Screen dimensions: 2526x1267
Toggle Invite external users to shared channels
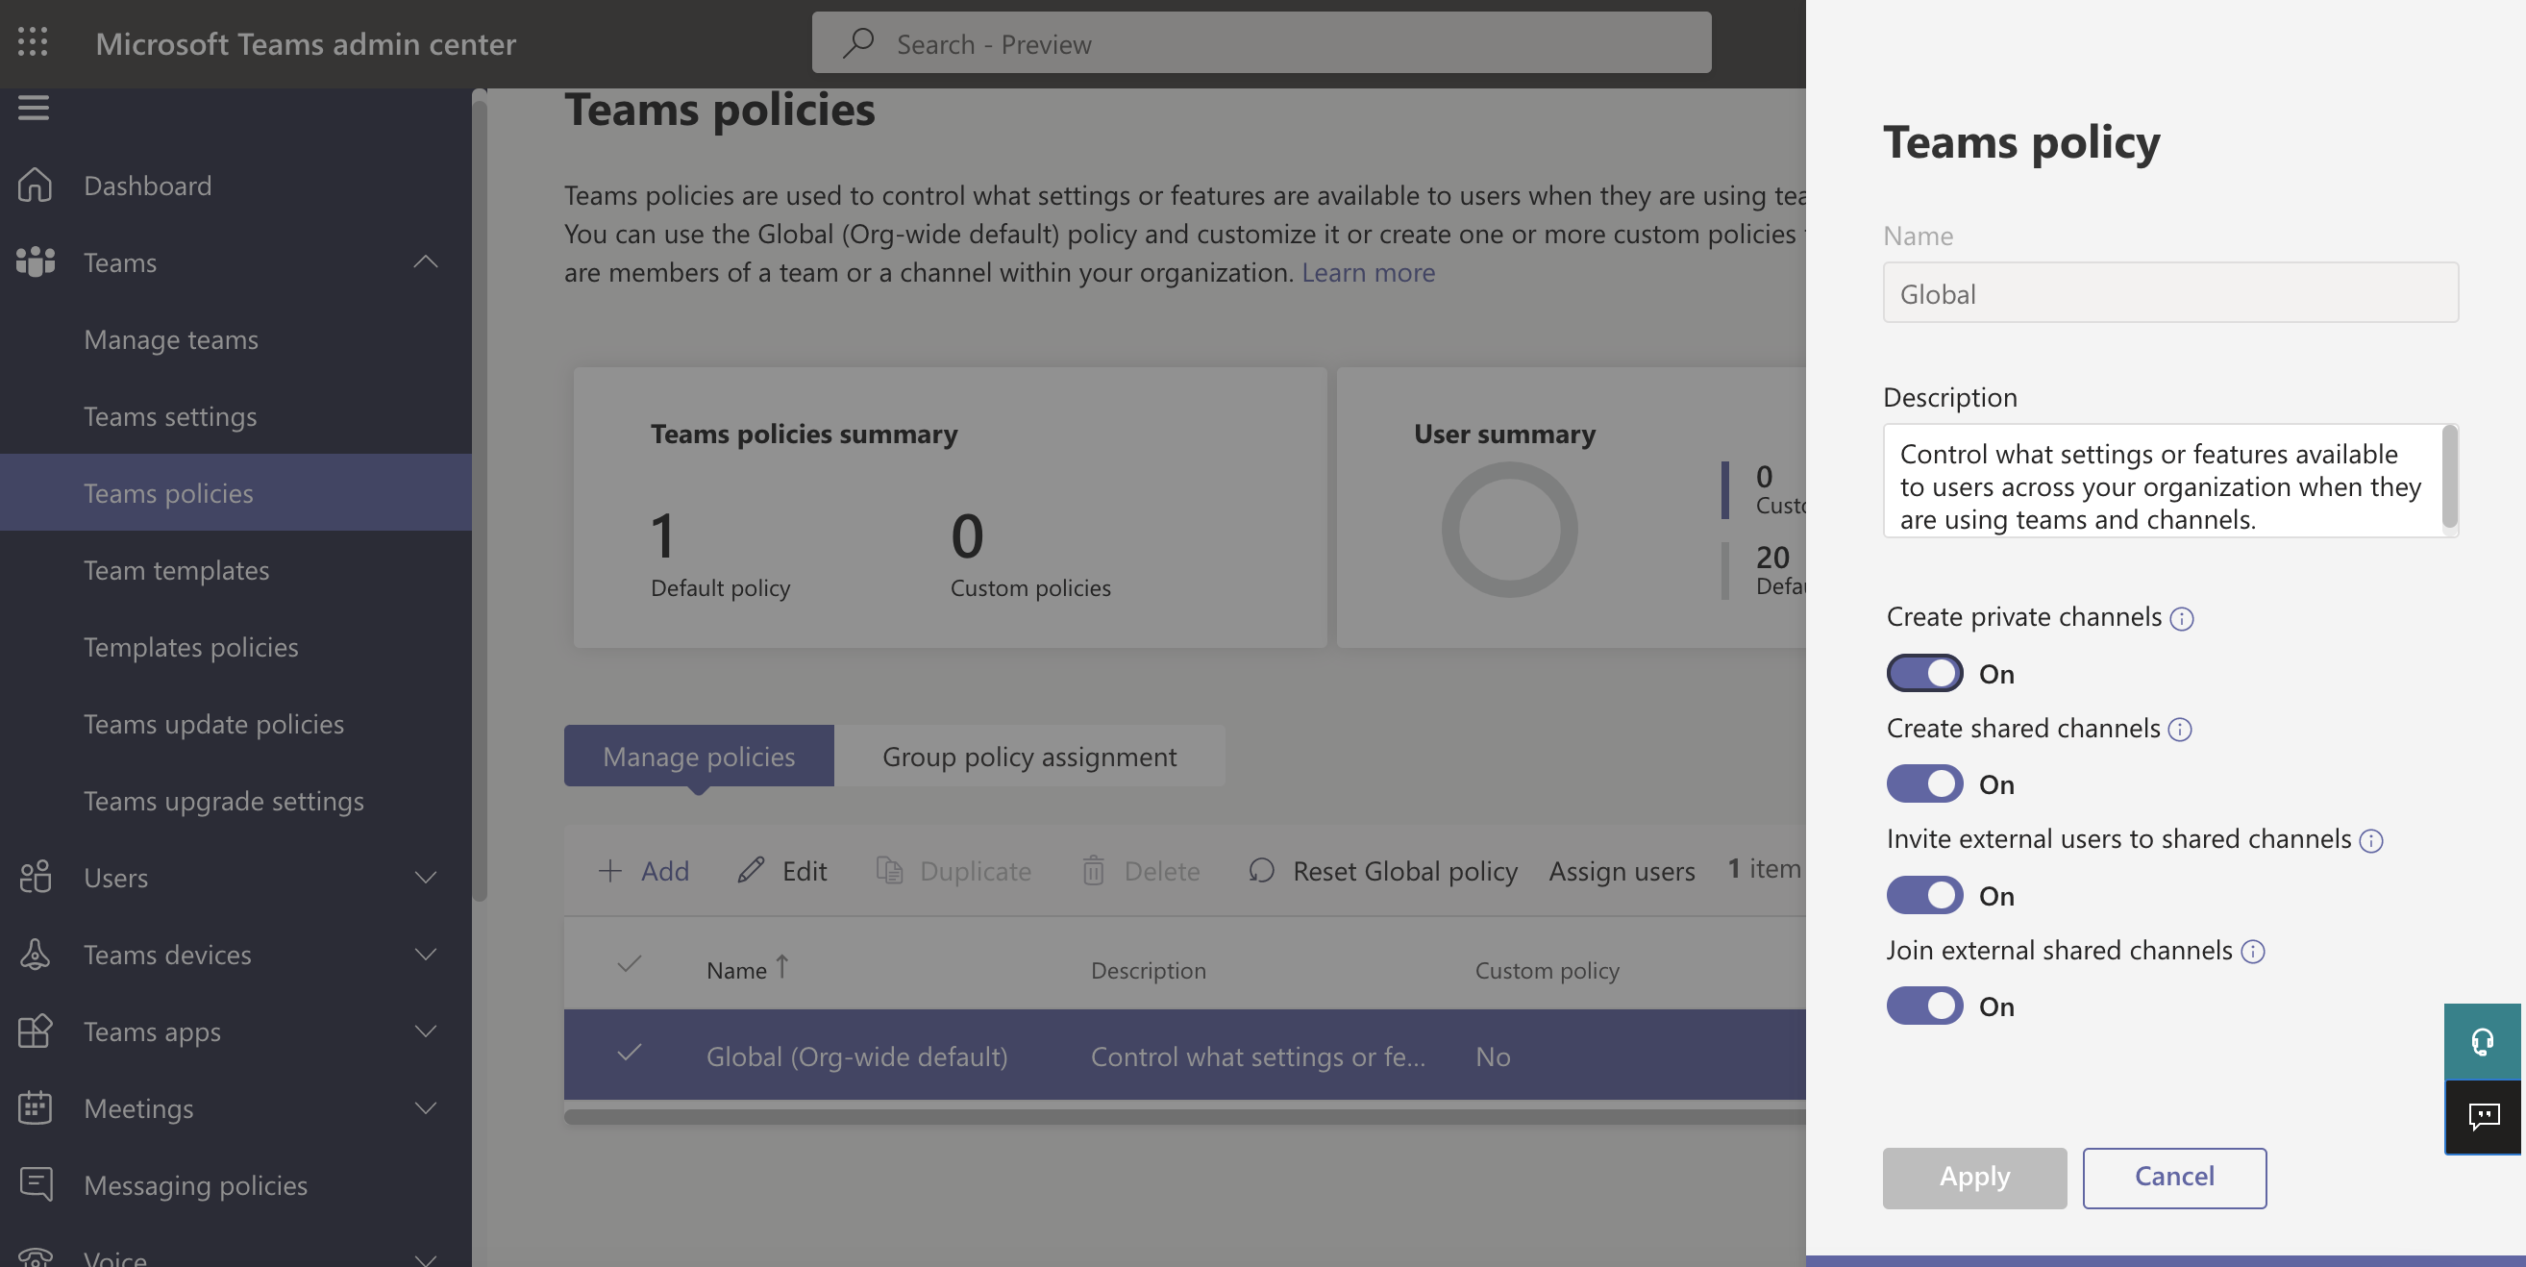click(1924, 895)
